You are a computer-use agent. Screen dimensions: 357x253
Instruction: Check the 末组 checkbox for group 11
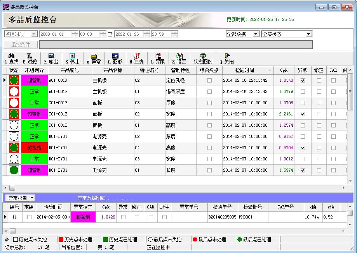coord(29,217)
